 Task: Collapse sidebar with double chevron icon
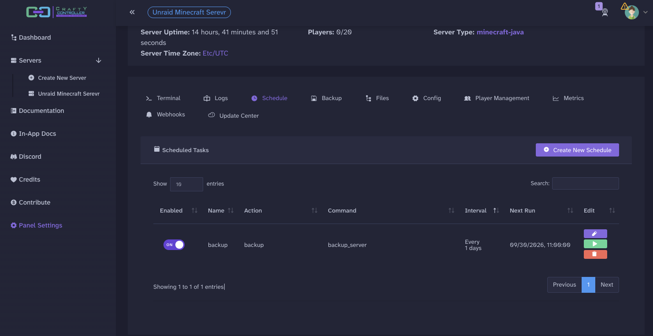tap(132, 12)
